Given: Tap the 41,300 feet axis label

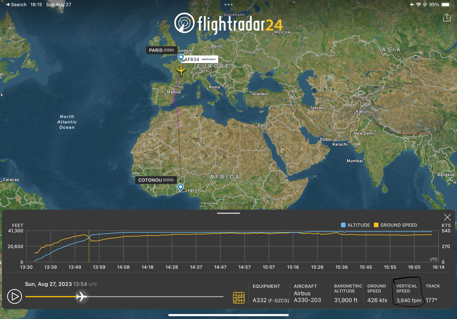Looking at the screenshot, I should [15, 231].
